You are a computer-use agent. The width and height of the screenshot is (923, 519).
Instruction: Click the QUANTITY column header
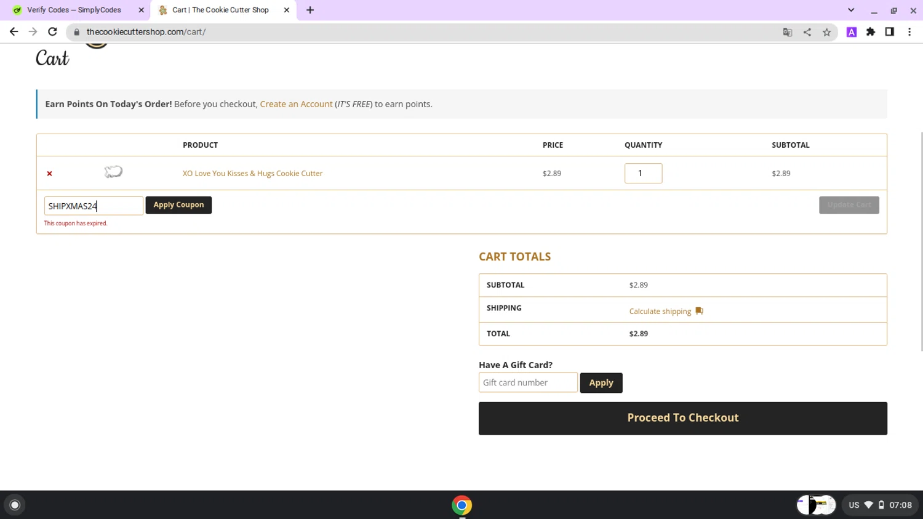[x=643, y=145]
